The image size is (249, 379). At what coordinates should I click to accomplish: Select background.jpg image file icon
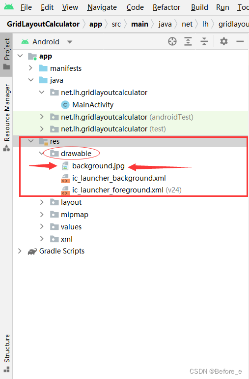click(x=65, y=166)
